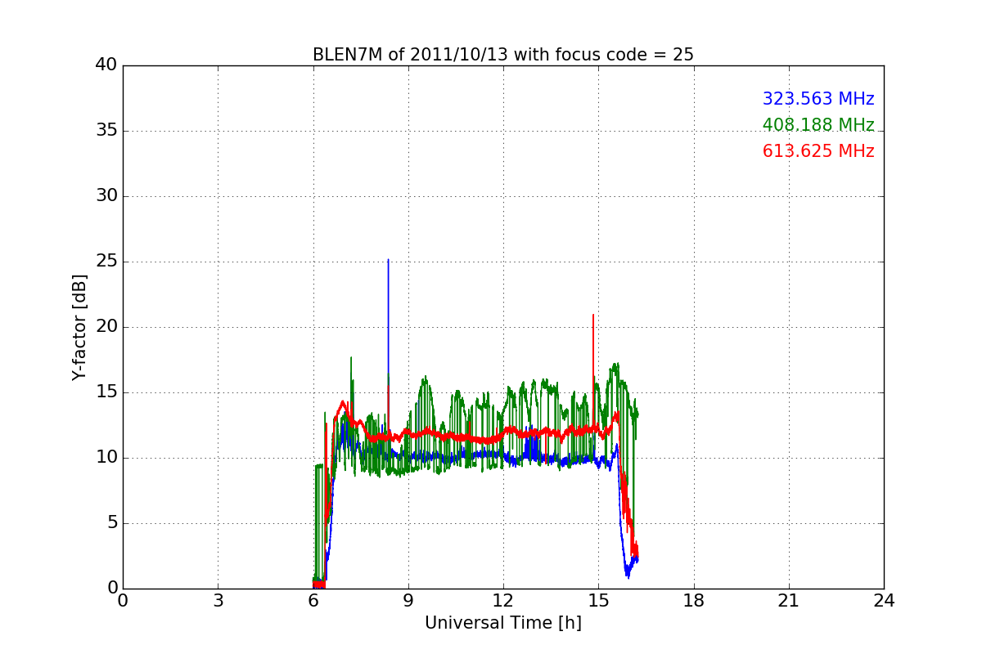The width and height of the screenshot is (982, 654).
Task: Click the y-axis tick label 35
Action: pyautogui.click(x=106, y=131)
